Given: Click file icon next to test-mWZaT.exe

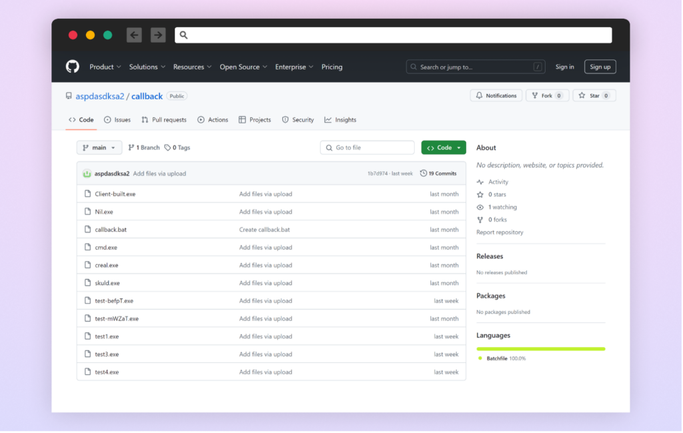Looking at the screenshot, I should click(x=87, y=319).
